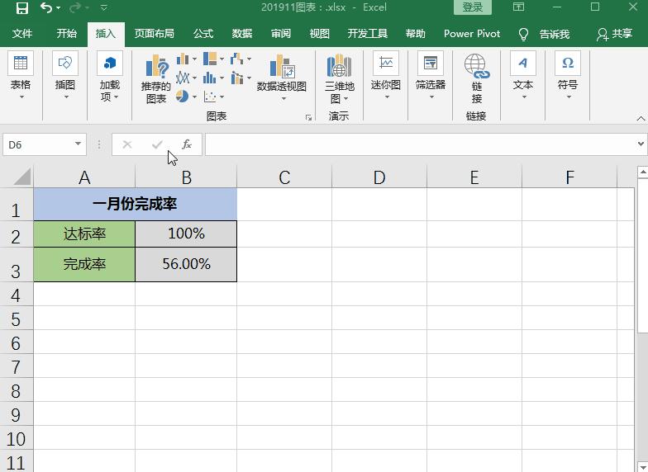This screenshot has width=648, height=472.
Task: Open the 符号 symbols dropdown
Action: [567, 76]
